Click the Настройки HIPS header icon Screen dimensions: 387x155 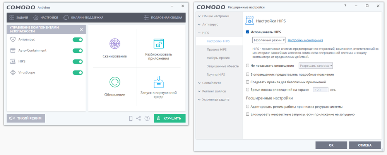tap(250, 21)
